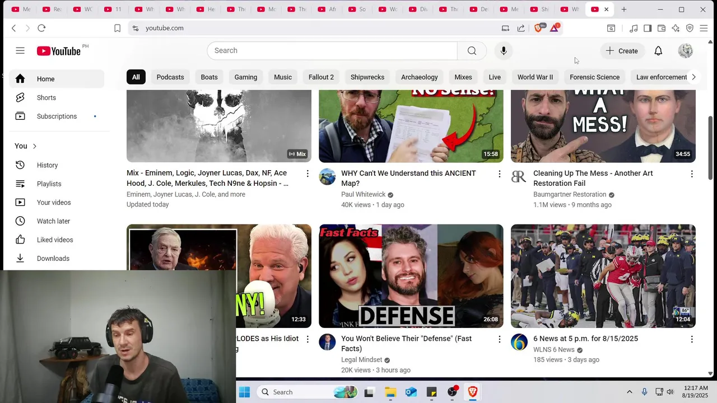Select the Forensic Science chip

pyautogui.click(x=594, y=77)
